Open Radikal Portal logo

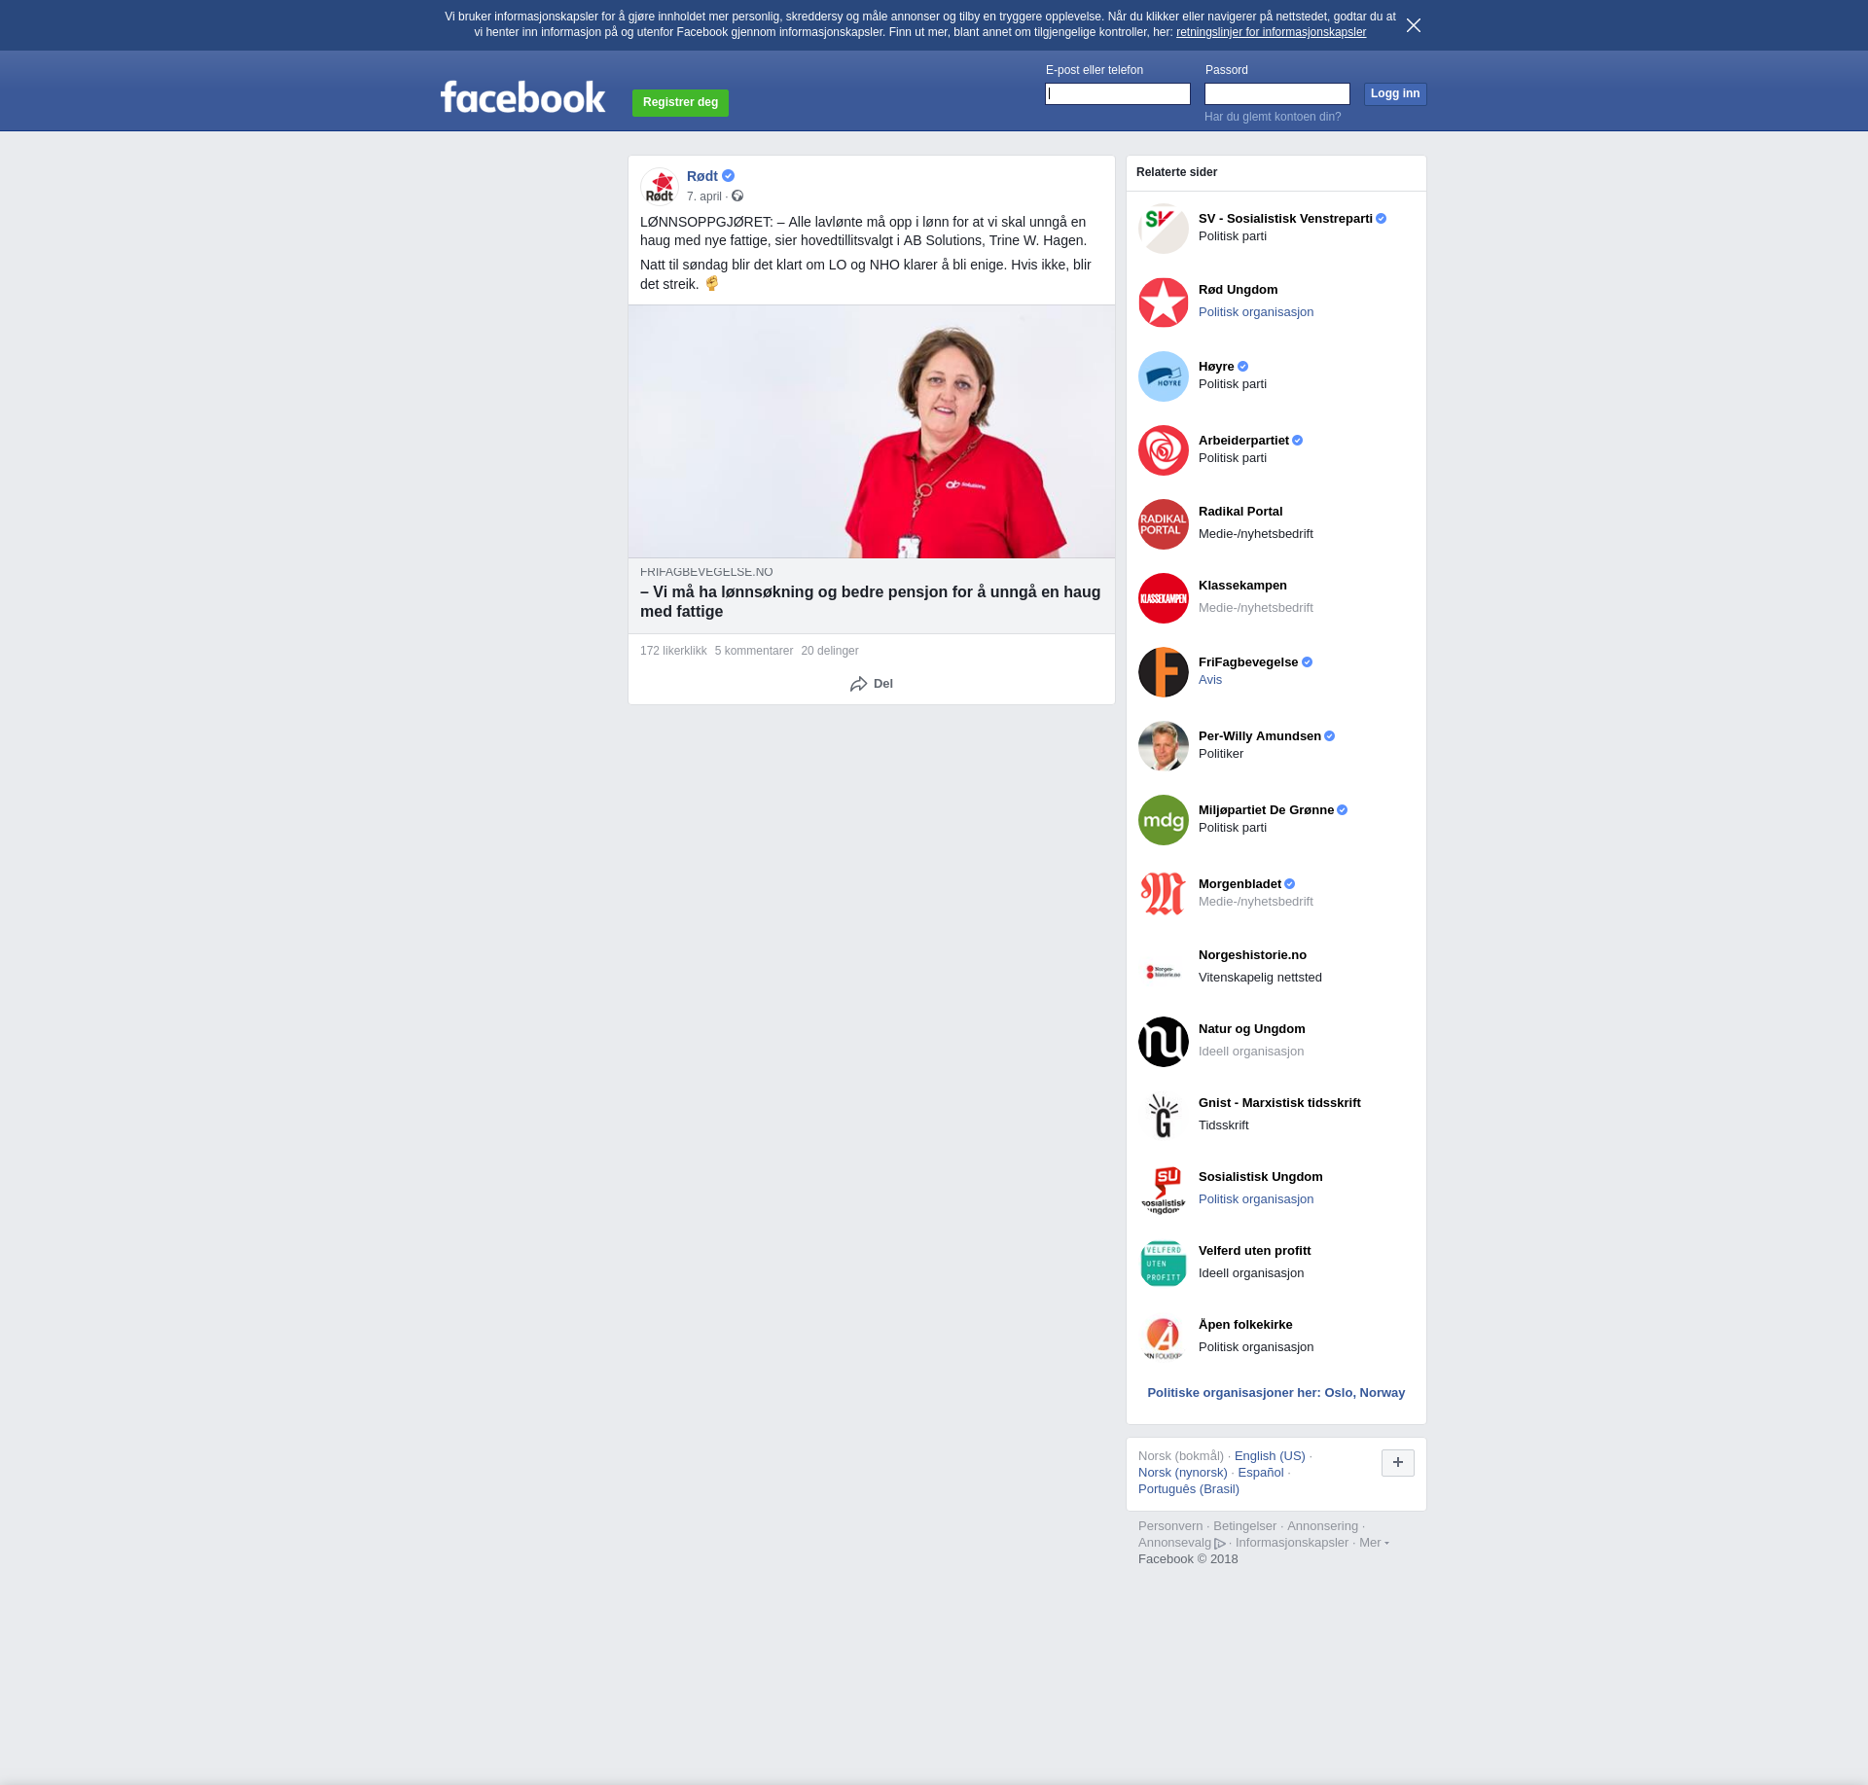pyautogui.click(x=1164, y=524)
